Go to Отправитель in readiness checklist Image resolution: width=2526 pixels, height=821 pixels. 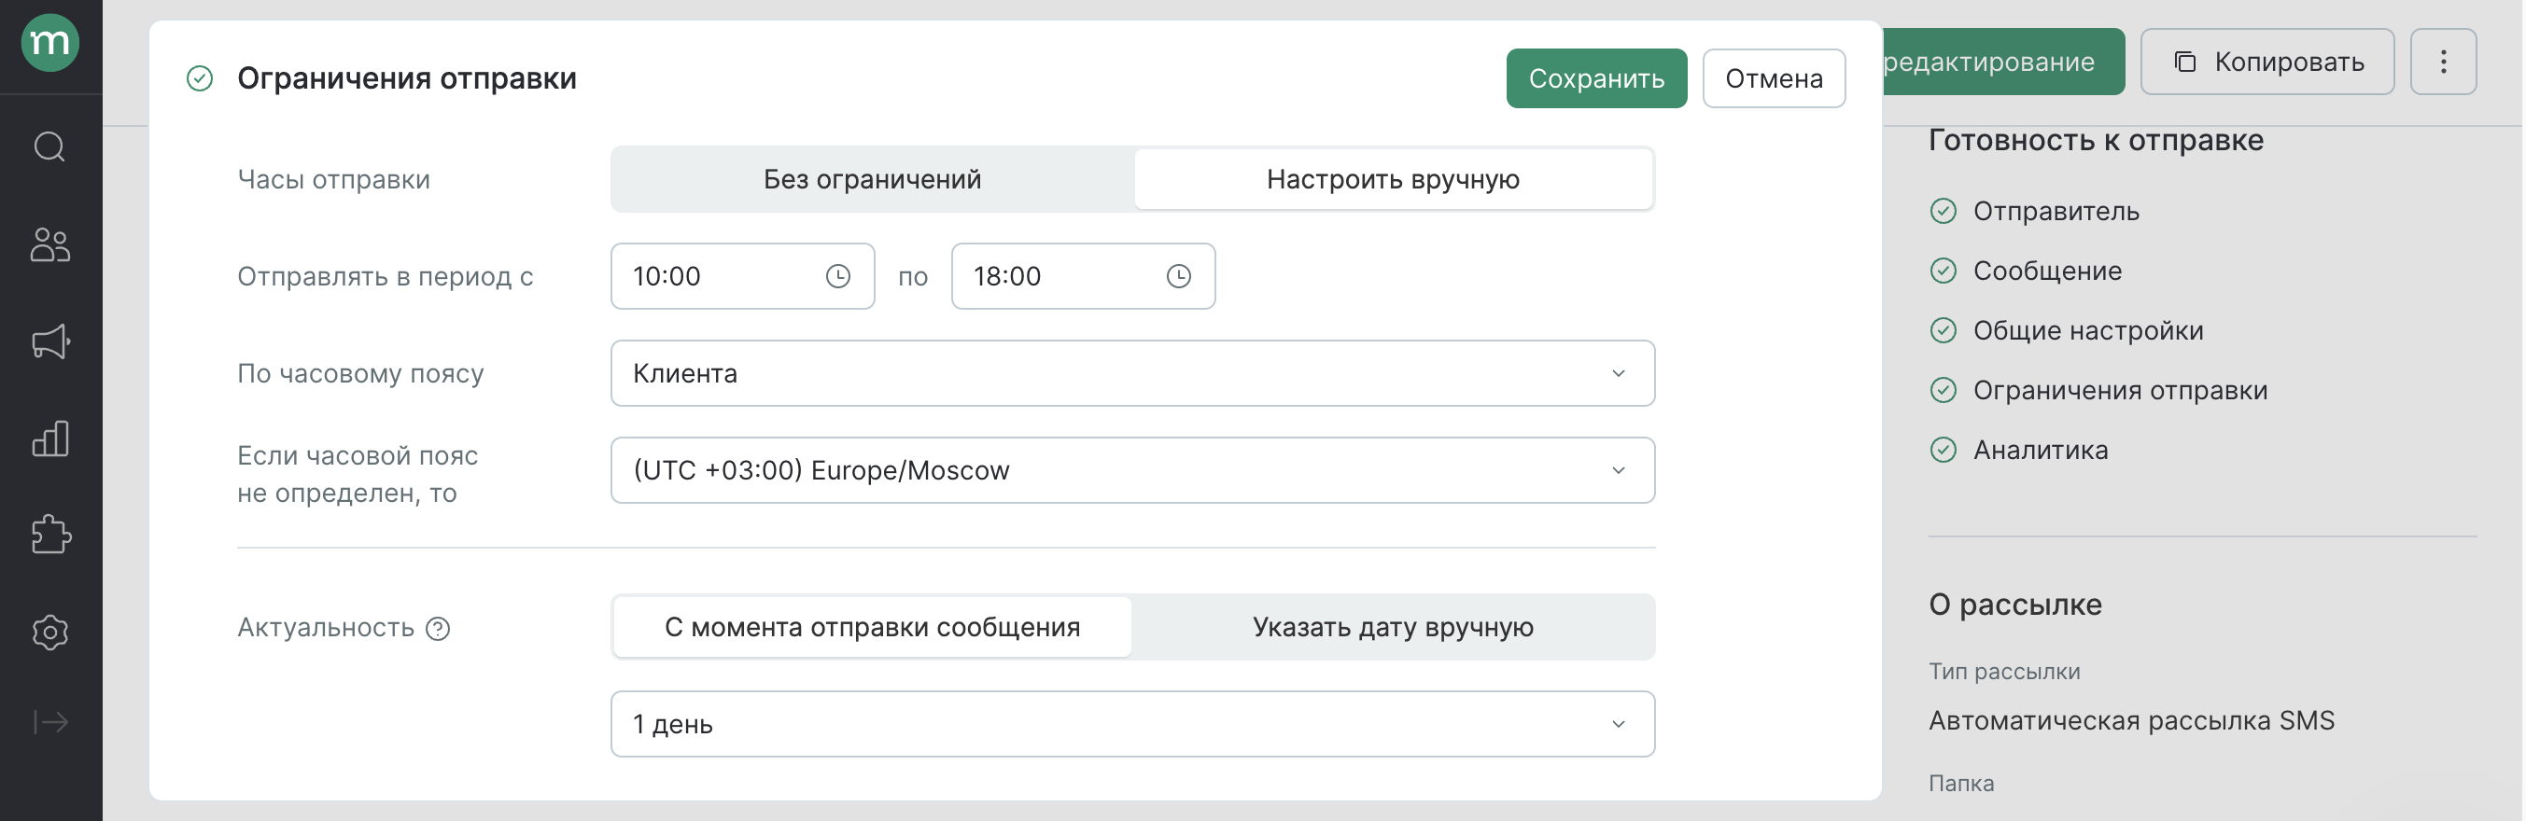pos(2056,211)
